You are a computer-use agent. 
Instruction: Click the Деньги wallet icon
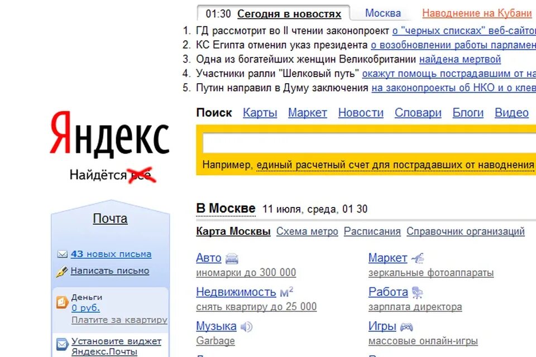[x=62, y=302]
